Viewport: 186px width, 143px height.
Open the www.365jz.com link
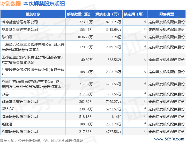(x=169, y=139)
